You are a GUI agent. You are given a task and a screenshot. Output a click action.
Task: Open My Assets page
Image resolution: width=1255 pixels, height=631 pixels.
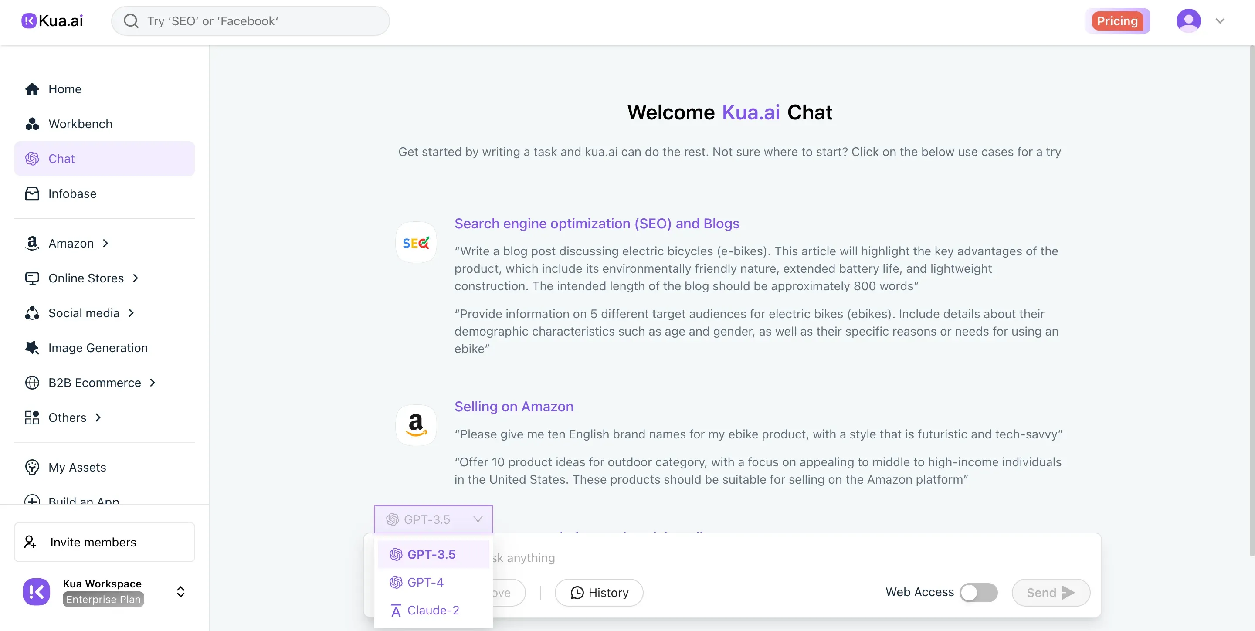pos(77,467)
